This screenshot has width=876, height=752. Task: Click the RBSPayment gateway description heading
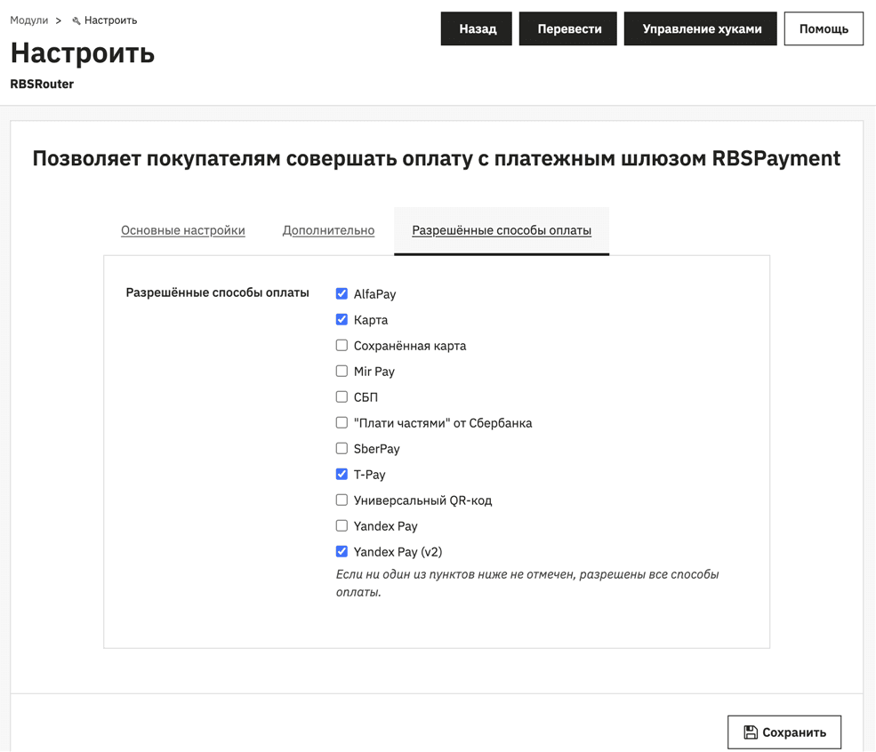437,158
